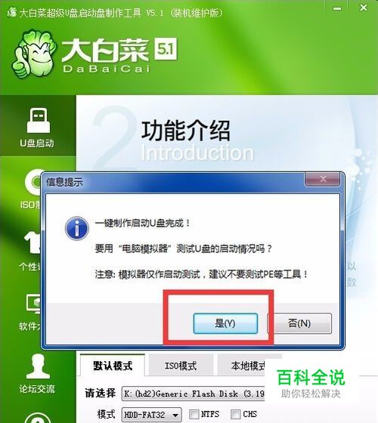This screenshot has height=423, width=378.
Task: Open the 论坛交流 user icon
Action: point(38,366)
